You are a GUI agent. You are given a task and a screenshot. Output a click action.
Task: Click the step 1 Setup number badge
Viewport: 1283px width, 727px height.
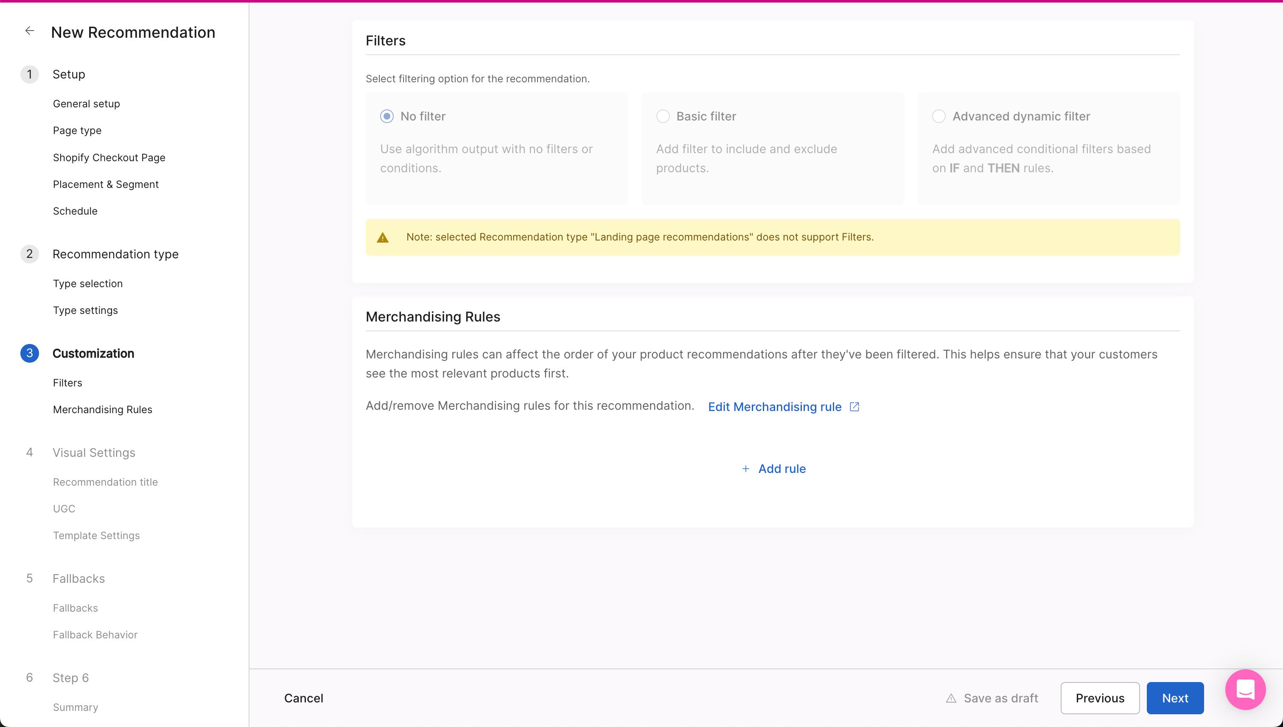[29, 74]
